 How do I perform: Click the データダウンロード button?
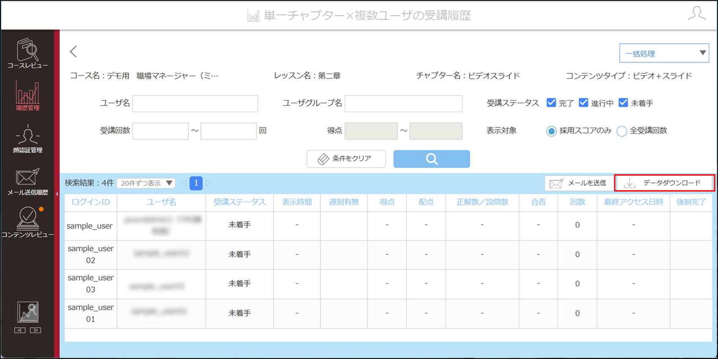664,183
